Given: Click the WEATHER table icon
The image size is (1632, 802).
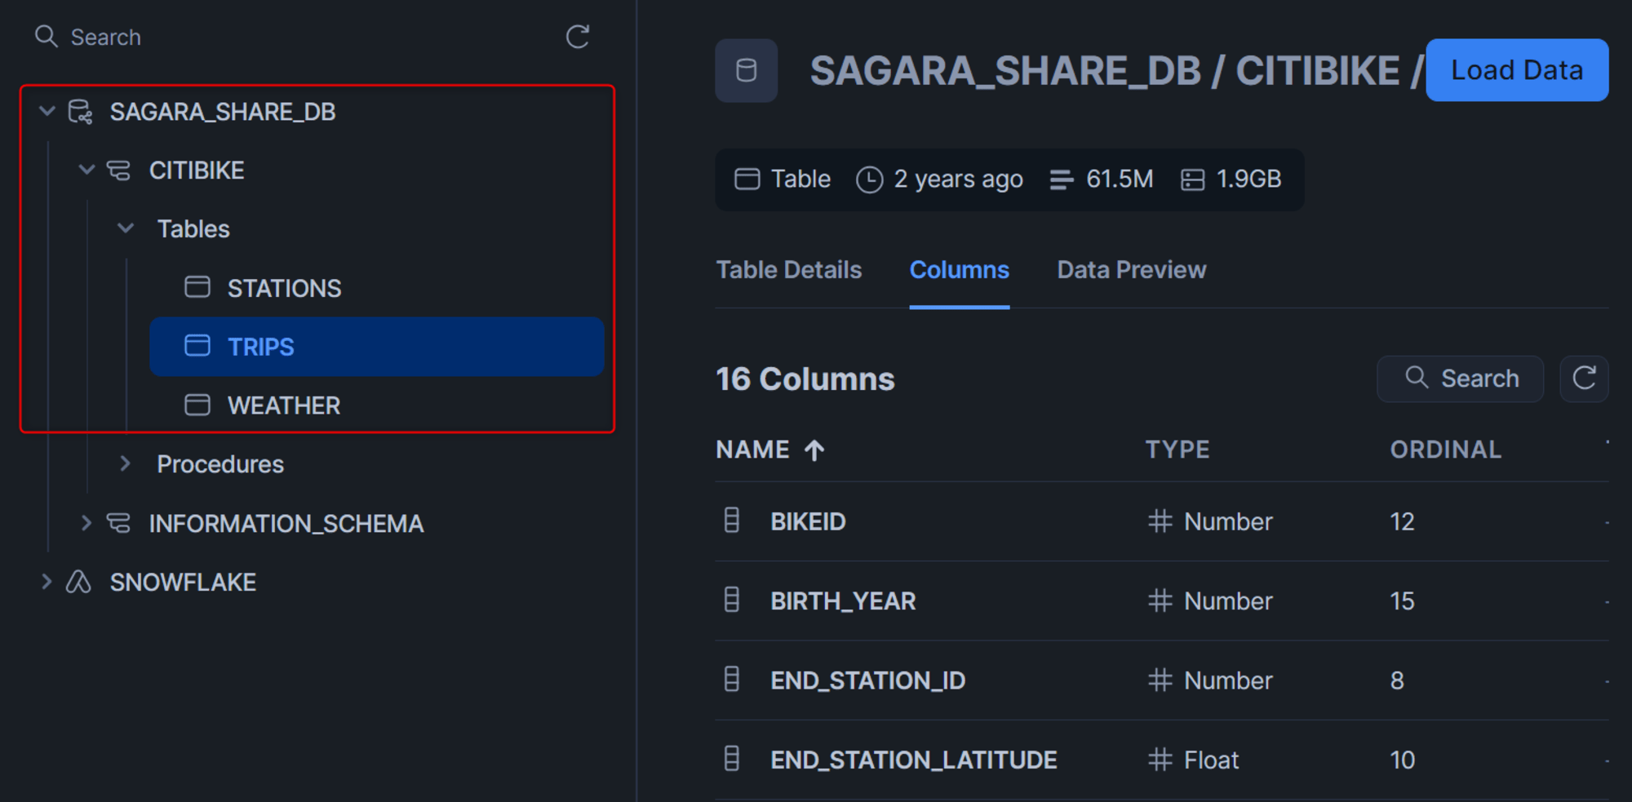Looking at the screenshot, I should [x=197, y=405].
